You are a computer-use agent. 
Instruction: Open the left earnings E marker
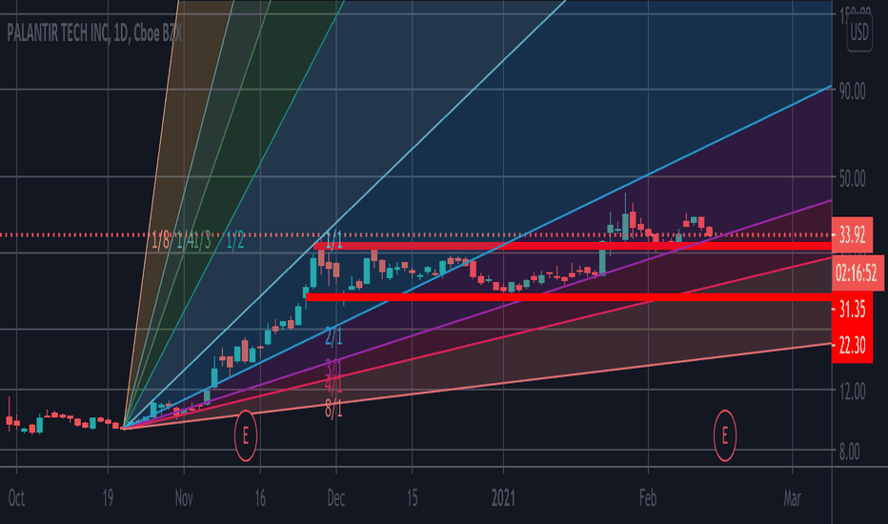(x=245, y=435)
